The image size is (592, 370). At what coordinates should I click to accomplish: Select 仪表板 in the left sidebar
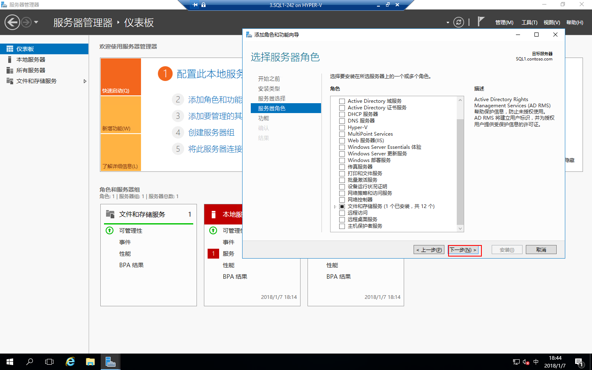coord(44,49)
